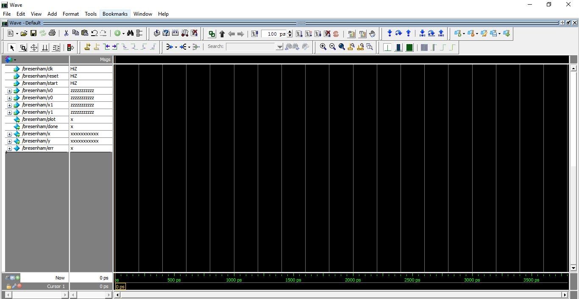Click the waveform vertical scrollbar down arrow
This screenshot has width=579, height=299.
[574, 268]
